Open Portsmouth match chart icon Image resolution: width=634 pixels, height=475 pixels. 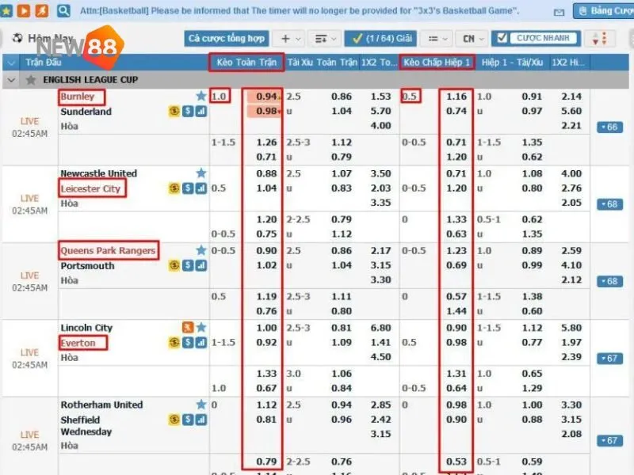tap(201, 265)
